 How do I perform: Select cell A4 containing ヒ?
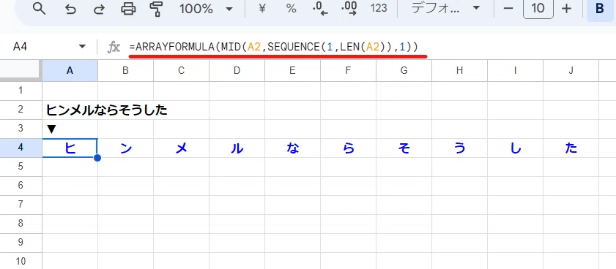(70, 148)
